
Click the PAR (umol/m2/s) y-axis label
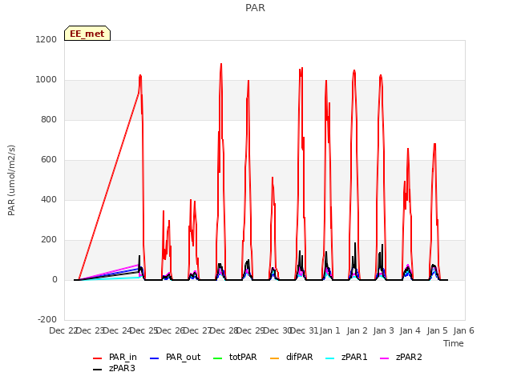(11, 180)
